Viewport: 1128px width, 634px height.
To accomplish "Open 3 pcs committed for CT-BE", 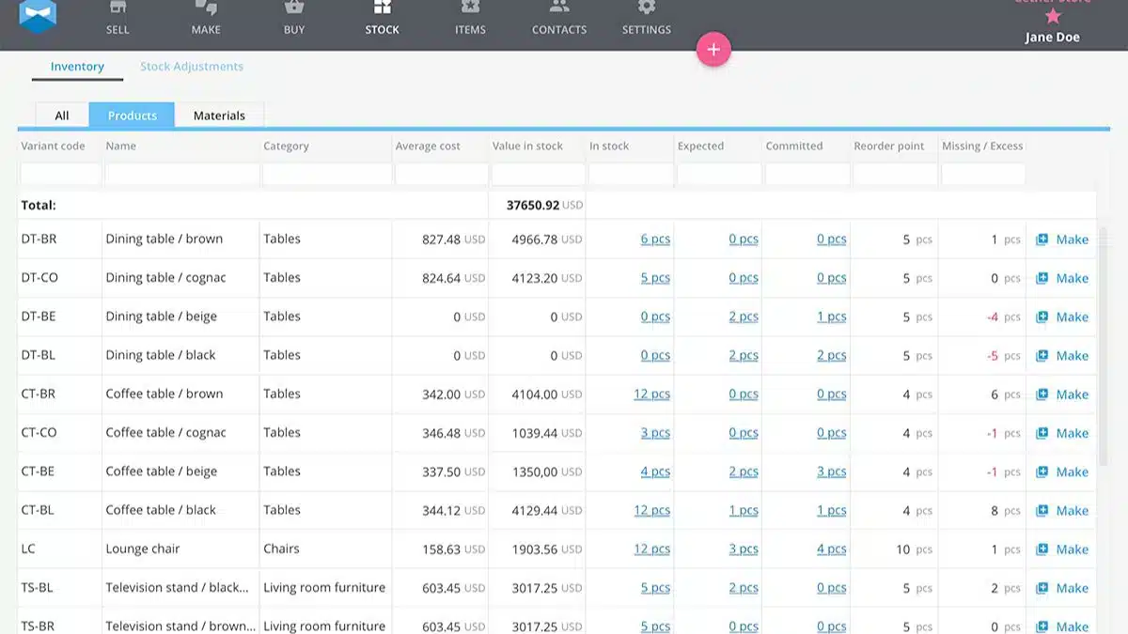I will [x=832, y=472].
